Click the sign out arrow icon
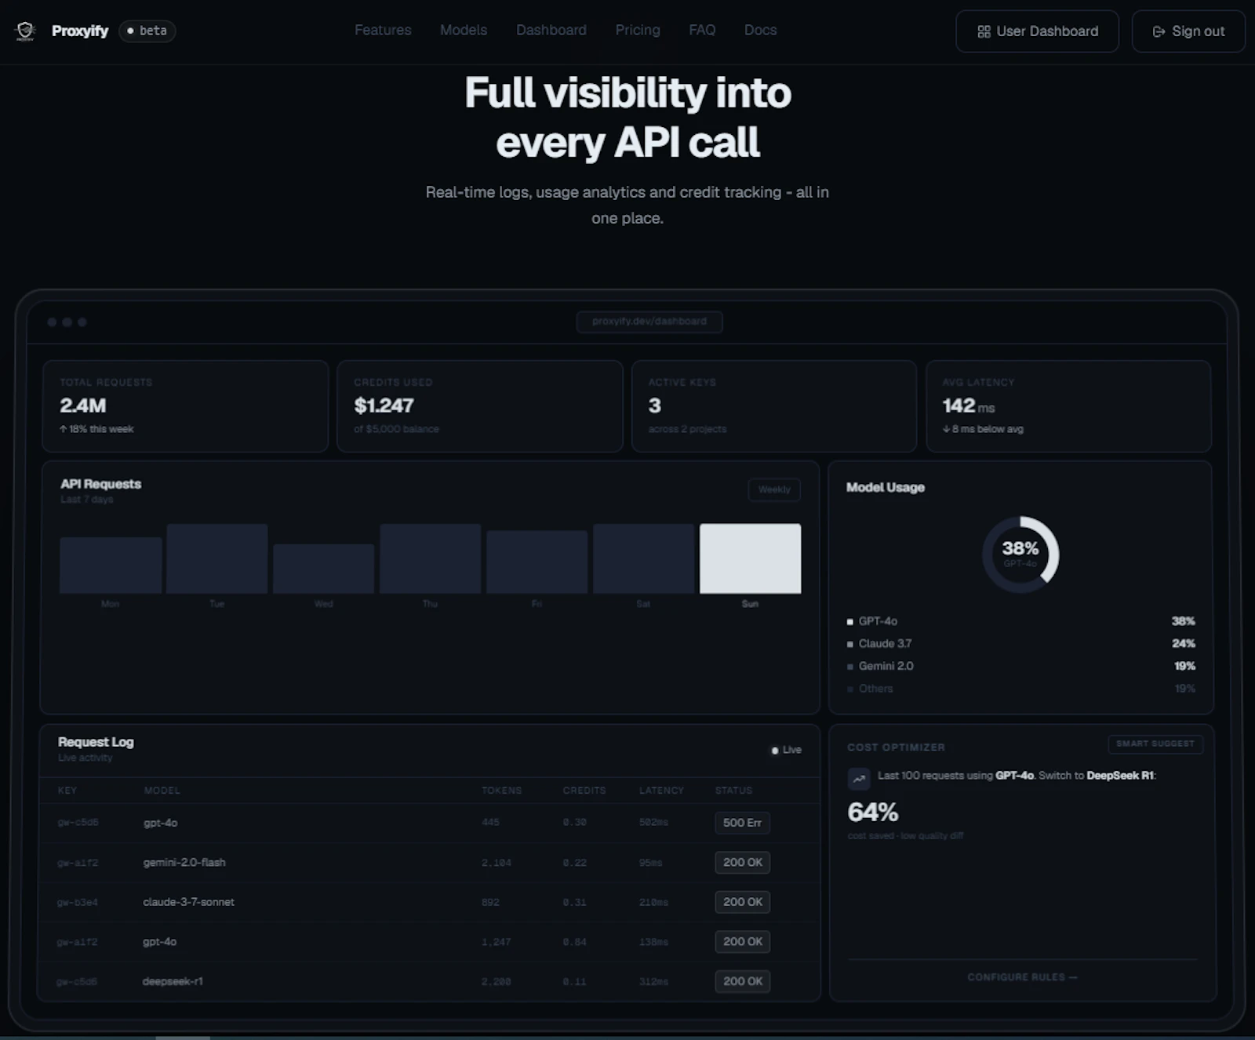1255x1040 pixels. (x=1159, y=31)
